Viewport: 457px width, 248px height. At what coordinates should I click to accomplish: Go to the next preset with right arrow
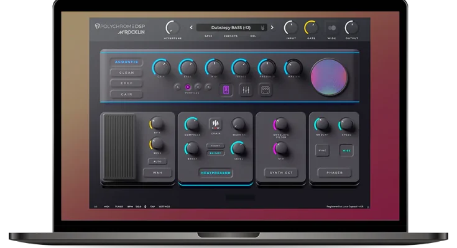[x=272, y=27]
